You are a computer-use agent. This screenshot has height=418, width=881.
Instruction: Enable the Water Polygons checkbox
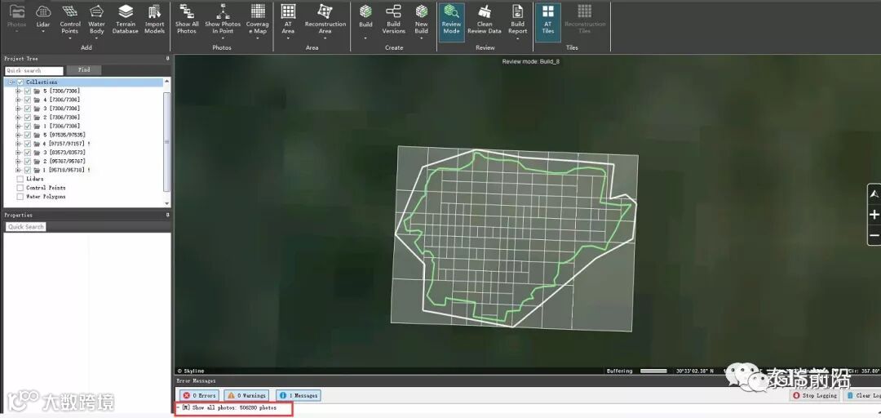pyautogui.click(x=20, y=197)
